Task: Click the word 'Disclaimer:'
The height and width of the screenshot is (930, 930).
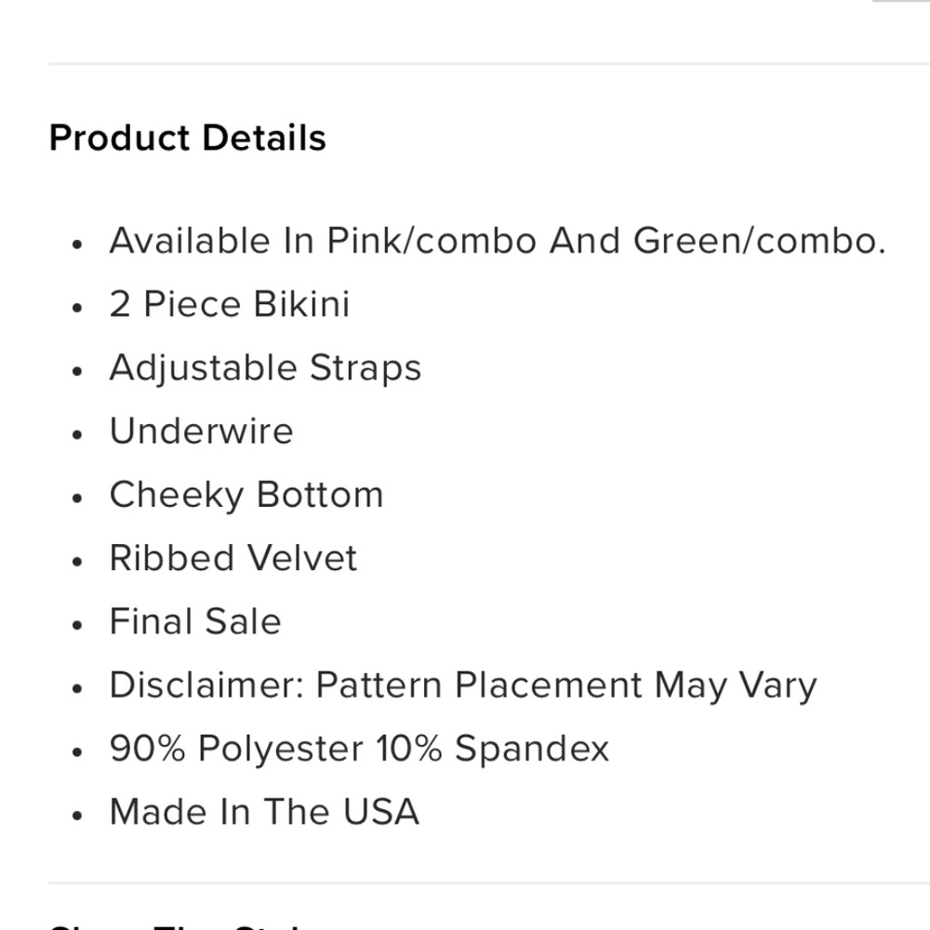Action: (x=206, y=685)
